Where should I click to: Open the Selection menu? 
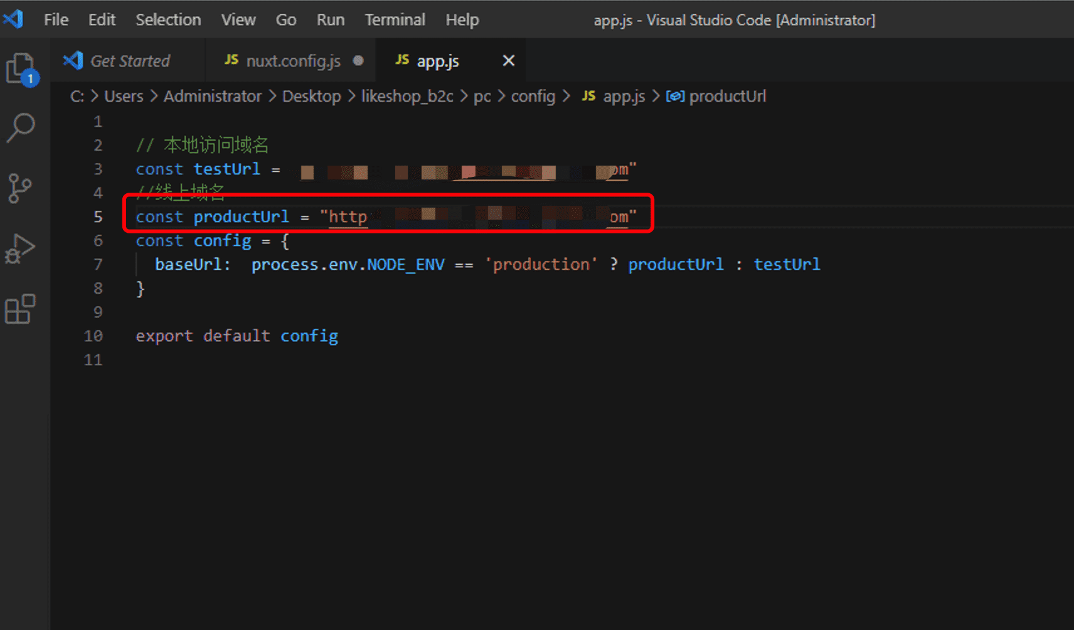tap(168, 20)
